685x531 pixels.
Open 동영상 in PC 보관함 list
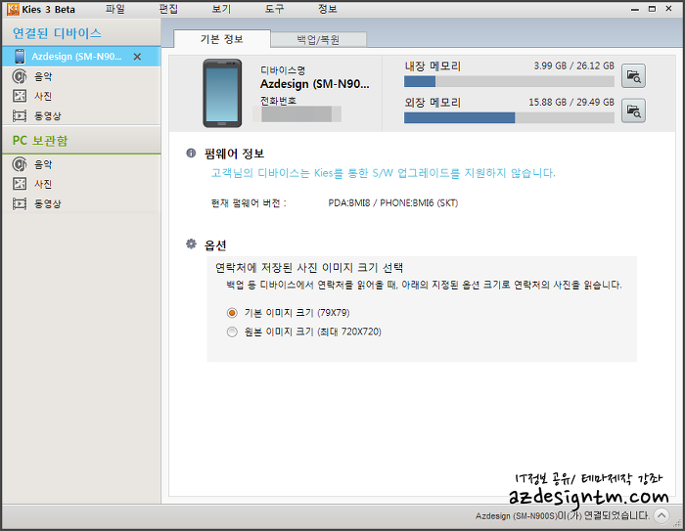click(48, 203)
